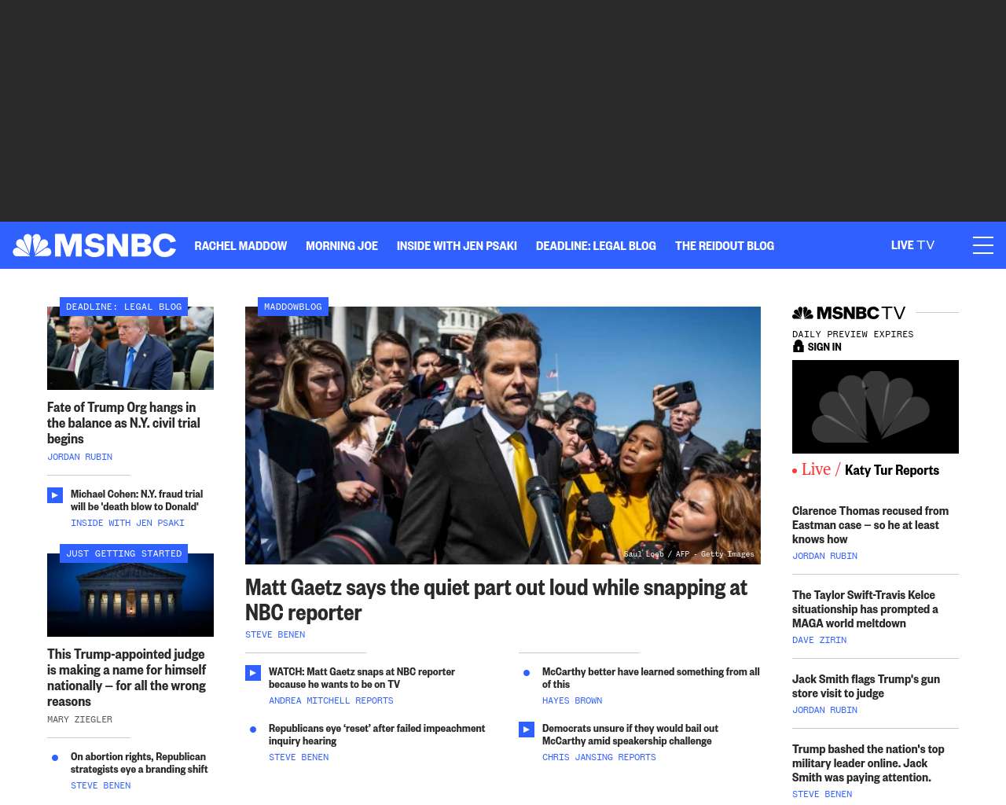Click Steve Benen byline under Republicans eye reset
Viewport: 1006px width, 805px height.
coord(299,757)
